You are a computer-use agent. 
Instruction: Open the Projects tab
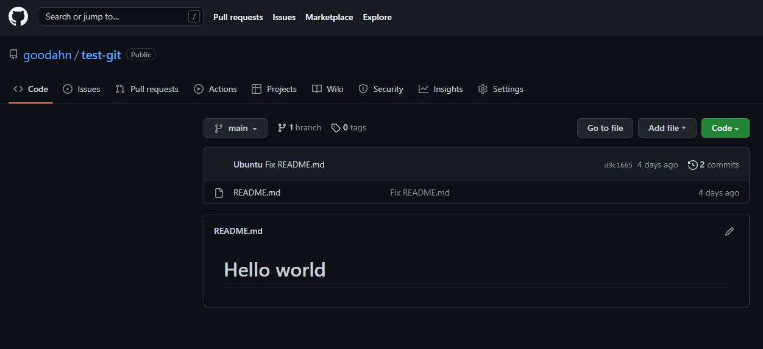(274, 89)
